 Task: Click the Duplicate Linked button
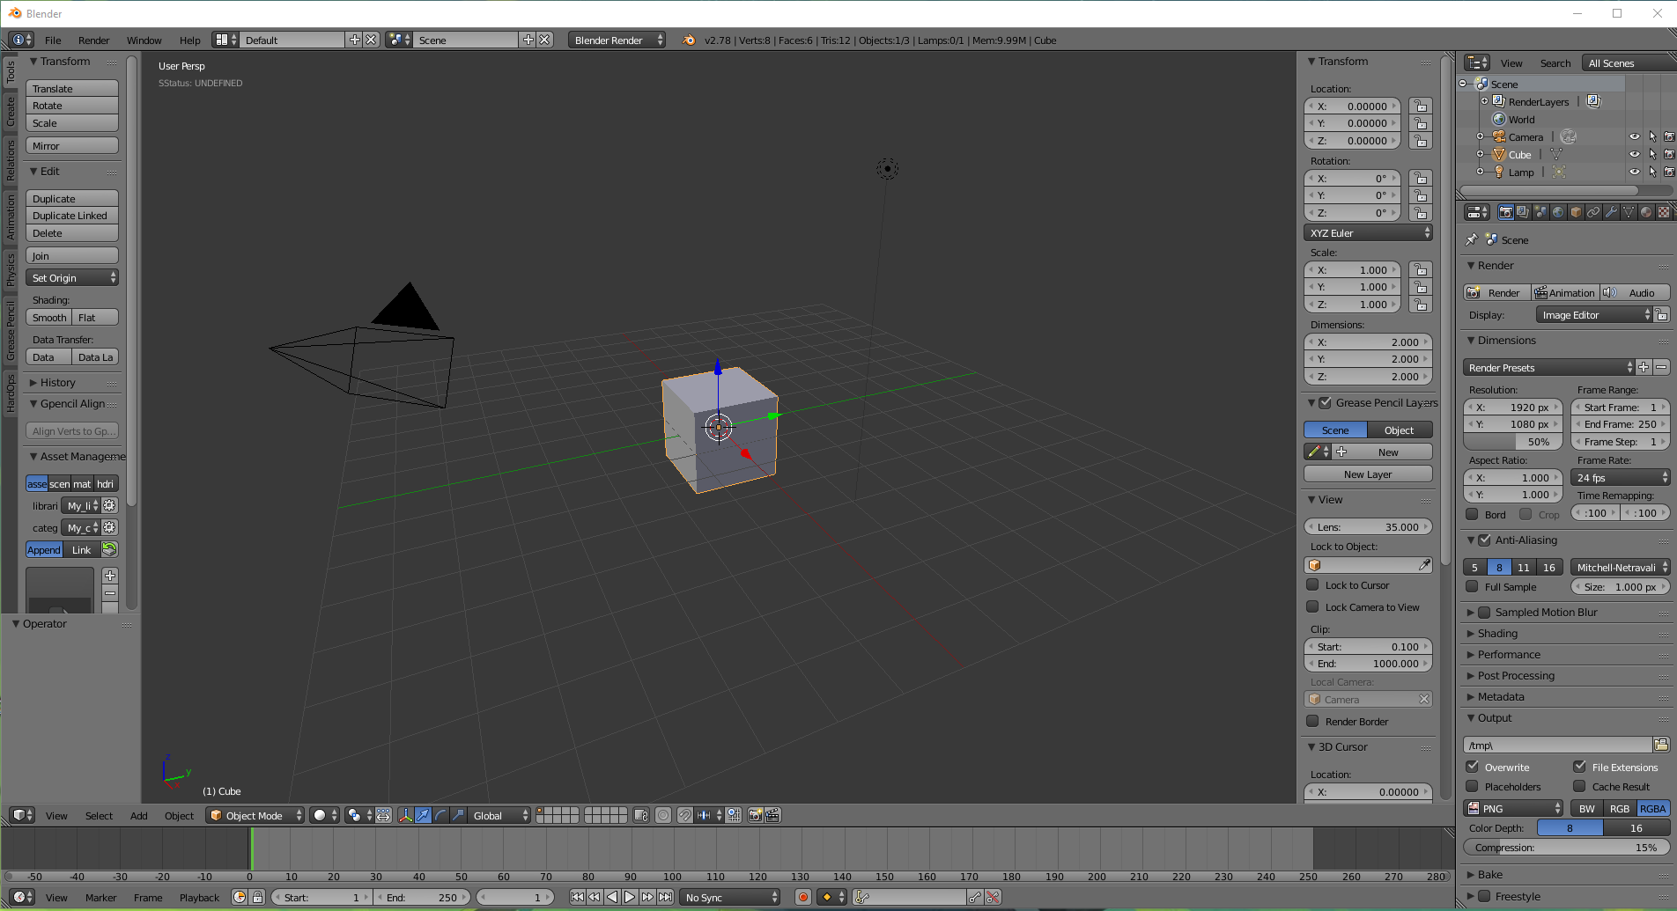click(x=72, y=215)
